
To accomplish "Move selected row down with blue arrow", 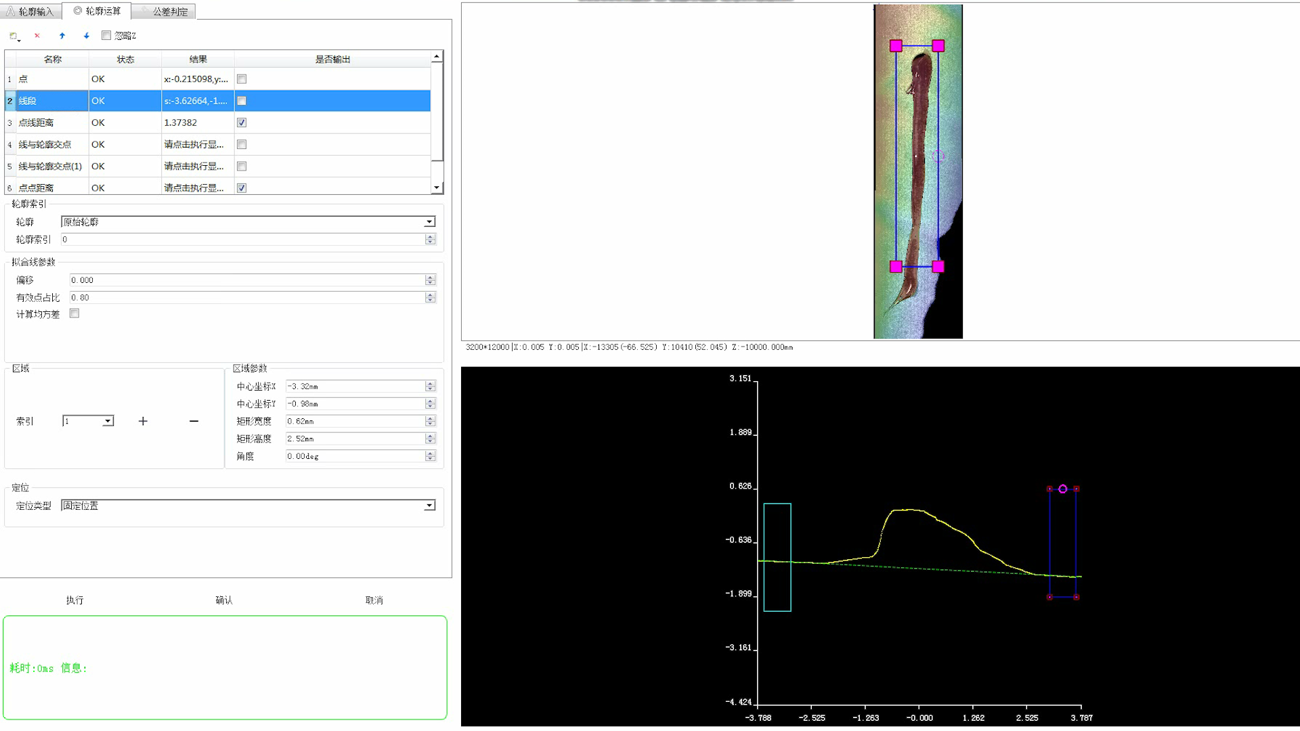I will click(87, 36).
